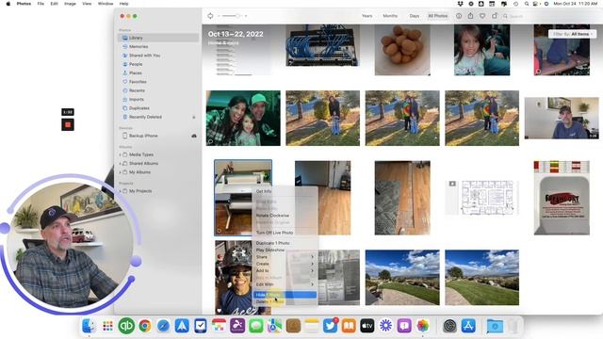This screenshot has width=603, height=339.
Task: Open Imports in the sidebar
Action: (158, 100)
